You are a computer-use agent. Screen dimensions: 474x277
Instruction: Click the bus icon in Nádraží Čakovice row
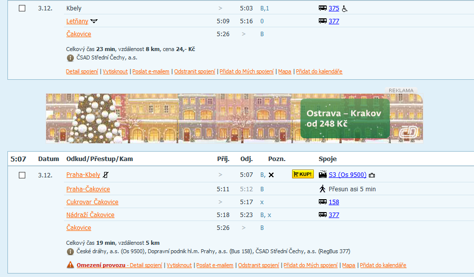(x=323, y=215)
